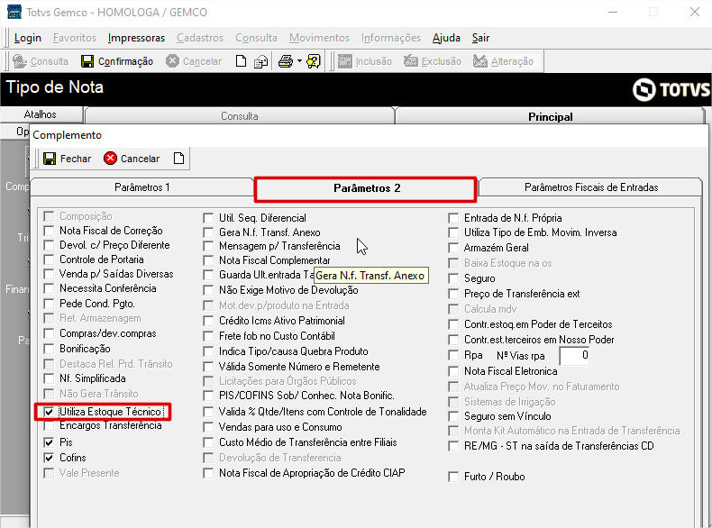Check Indica Tipo/causa Quebra Produto
712x528 pixels.
pyautogui.click(x=208, y=351)
